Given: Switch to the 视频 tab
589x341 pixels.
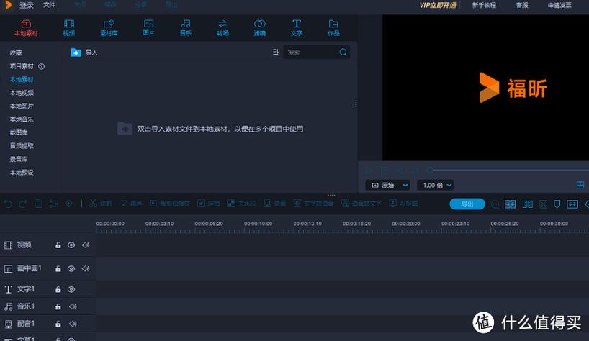Looking at the screenshot, I should click(x=69, y=28).
